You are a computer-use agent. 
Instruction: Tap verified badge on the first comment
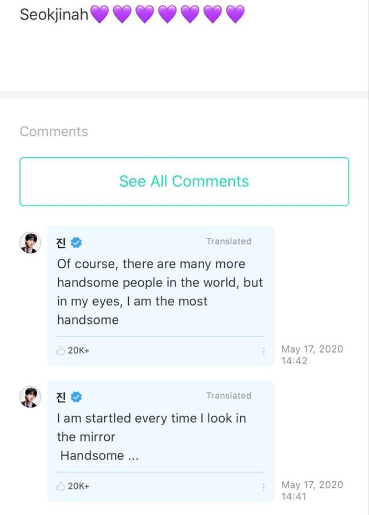[77, 243]
